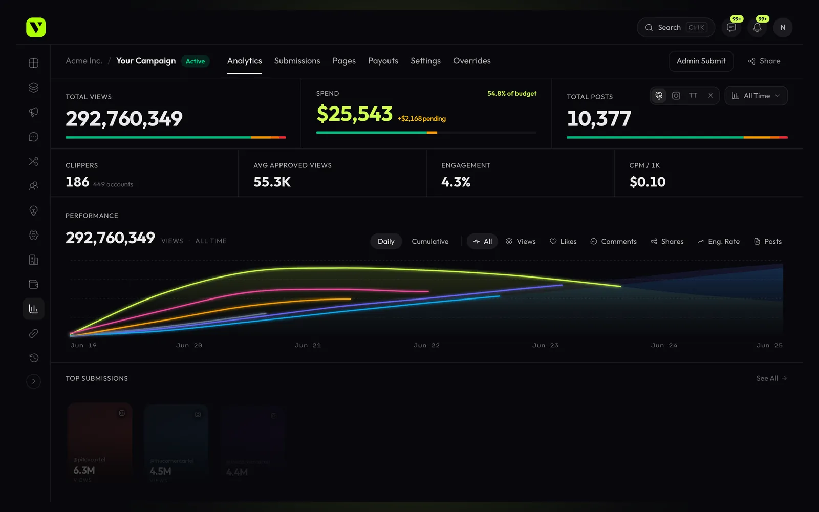This screenshot has height=512, width=819.
Task: Open the scissors clips sidebar icon
Action: [34, 161]
